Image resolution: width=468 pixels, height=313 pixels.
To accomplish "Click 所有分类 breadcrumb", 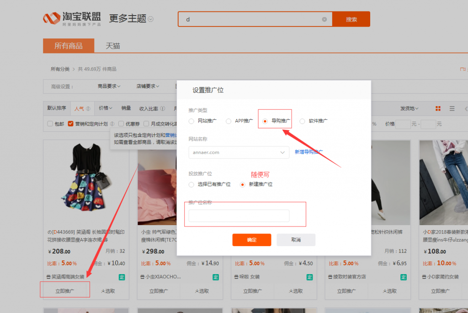I will (60, 69).
